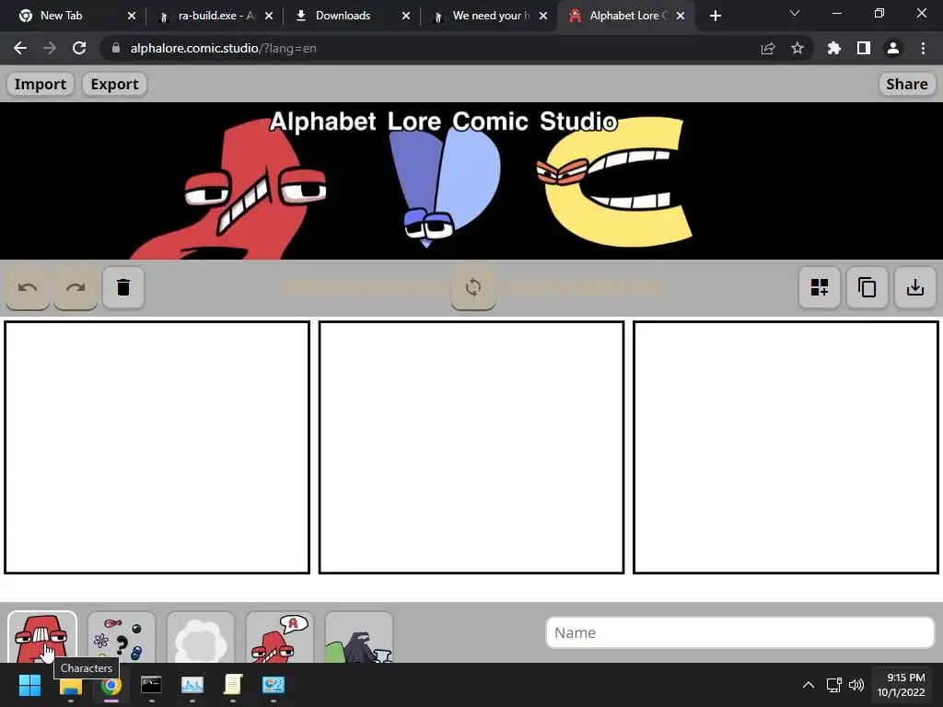This screenshot has height=707, width=943.
Task: Open clock showing 9:15 PM
Action: pos(901,685)
